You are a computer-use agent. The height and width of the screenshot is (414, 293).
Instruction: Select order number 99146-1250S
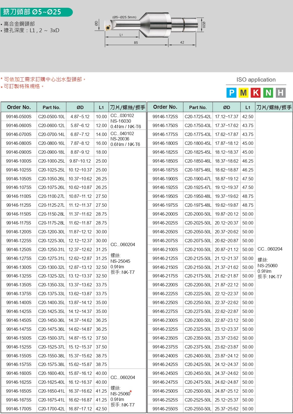coord(19,249)
